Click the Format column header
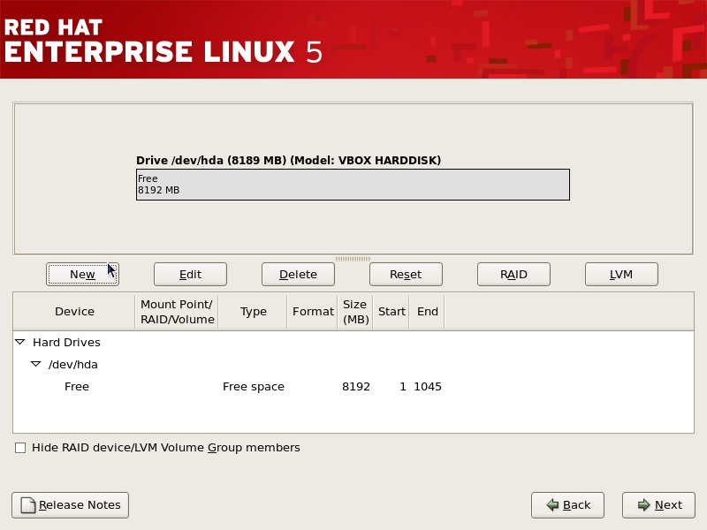707x530 pixels. tap(313, 312)
